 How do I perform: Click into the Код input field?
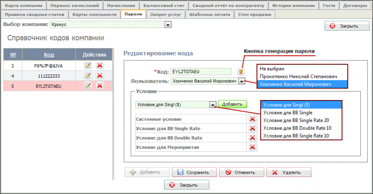(200, 72)
